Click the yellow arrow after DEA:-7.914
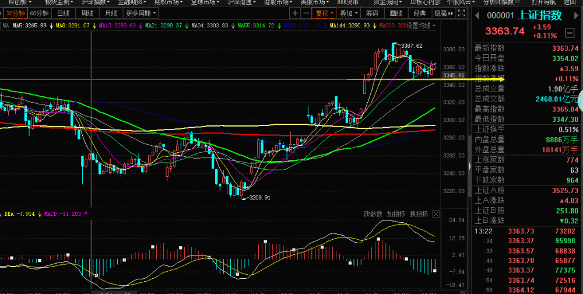The height and width of the screenshot is (294, 583). [x=40, y=214]
